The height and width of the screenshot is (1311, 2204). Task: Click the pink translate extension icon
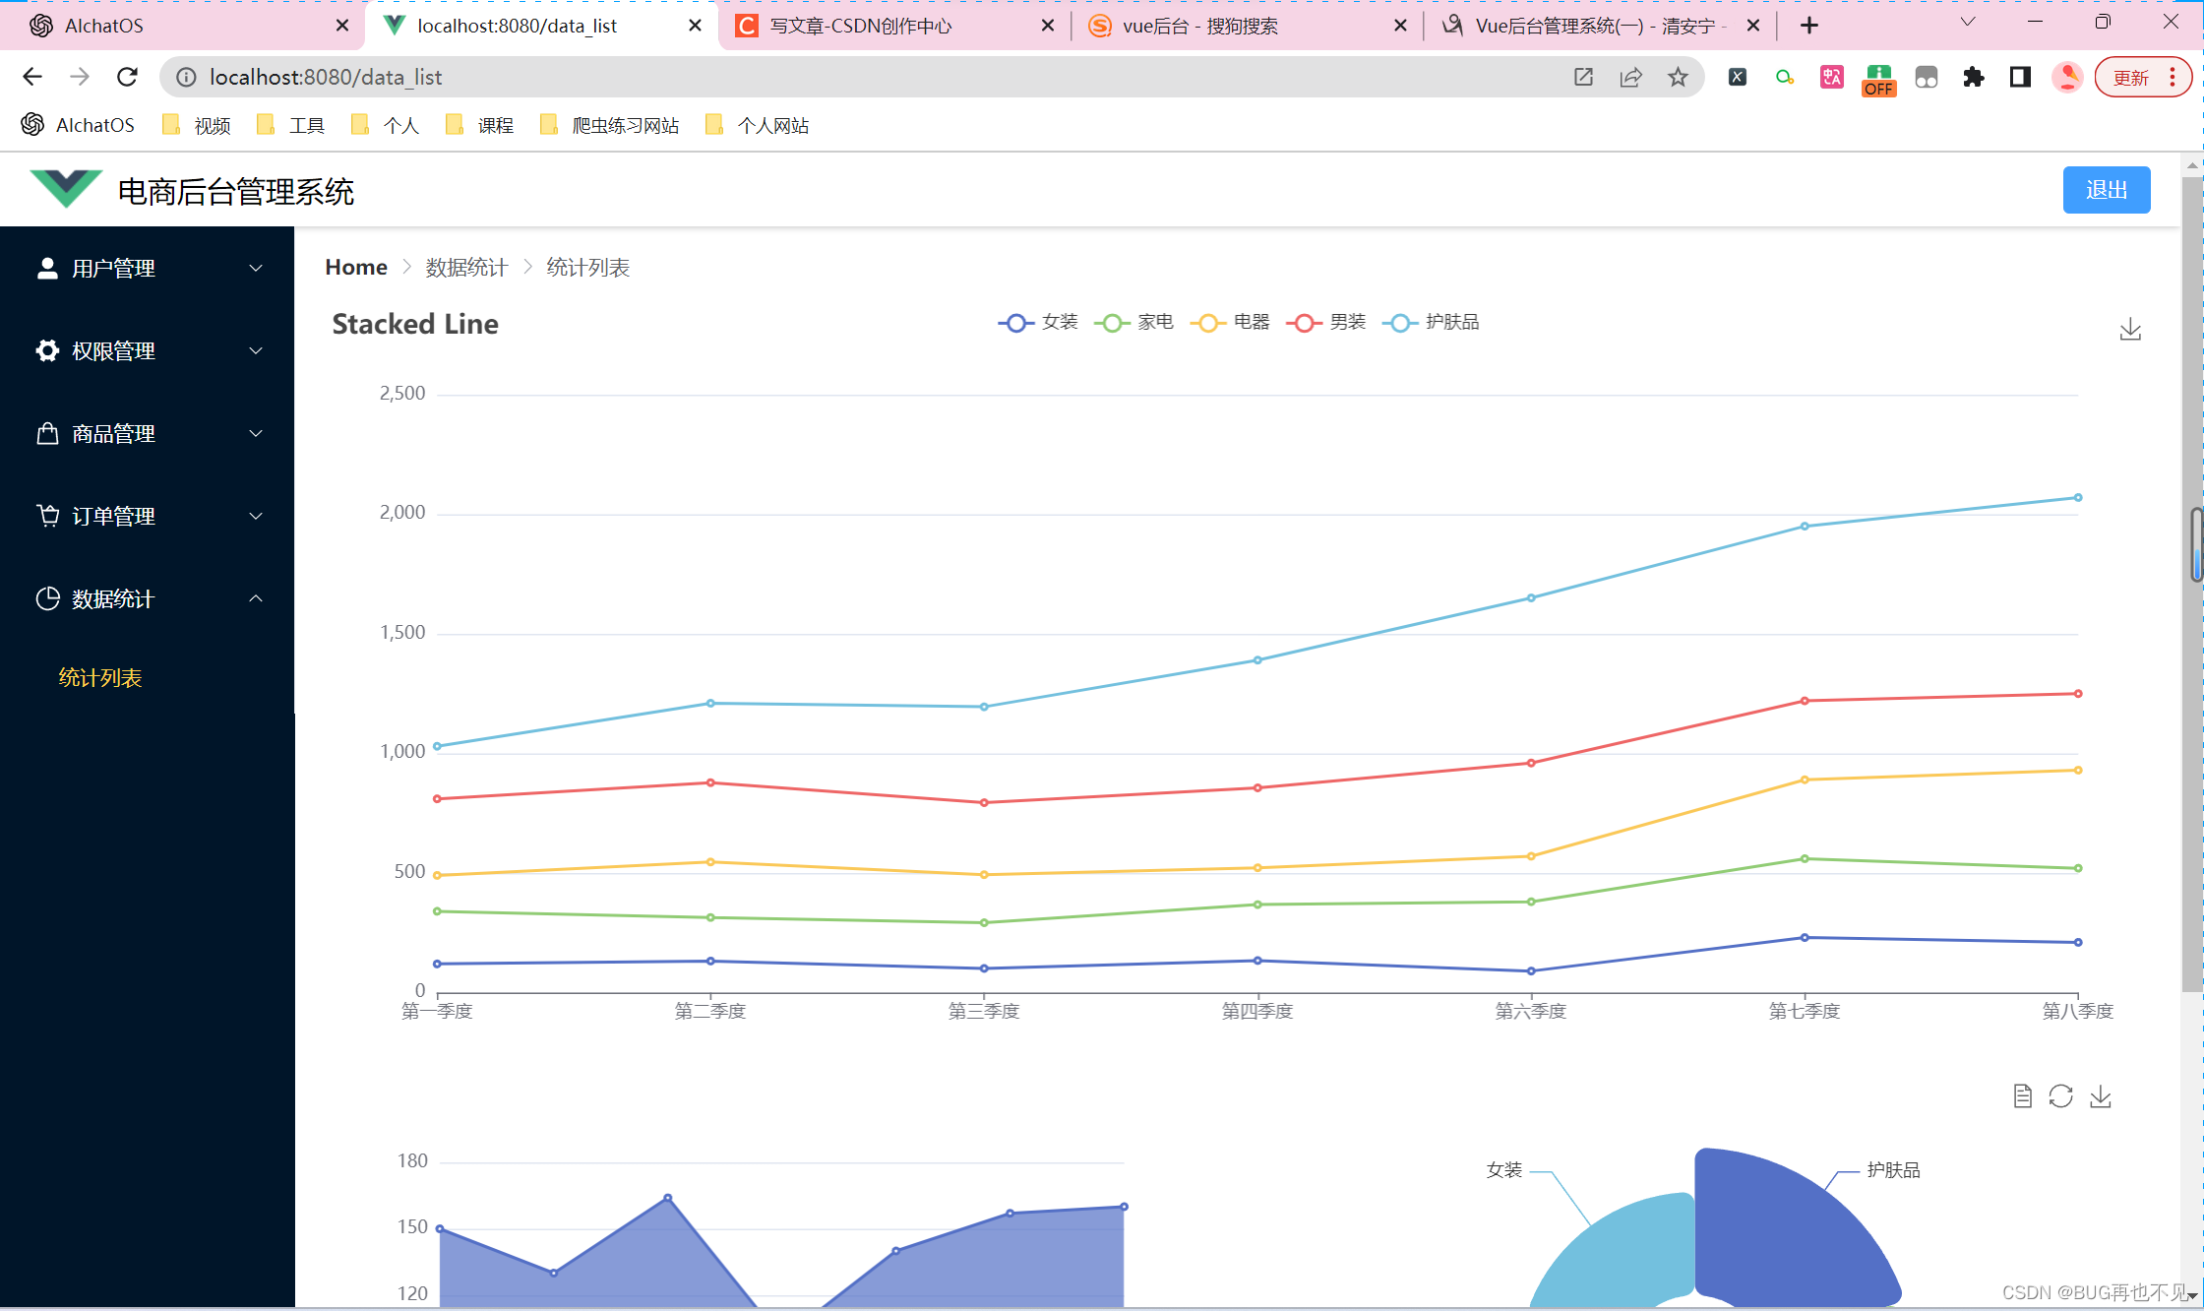click(x=1831, y=77)
